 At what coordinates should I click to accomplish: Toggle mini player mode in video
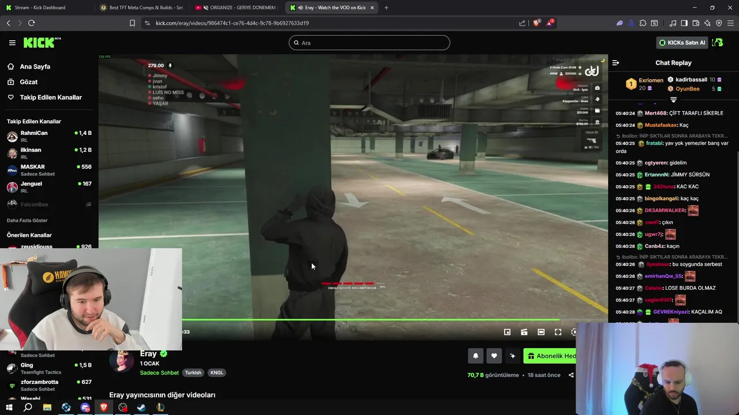click(x=507, y=332)
